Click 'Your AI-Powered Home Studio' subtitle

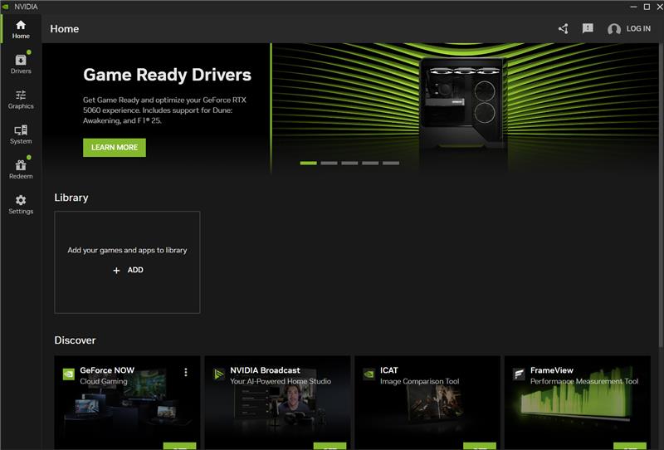click(x=281, y=381)
